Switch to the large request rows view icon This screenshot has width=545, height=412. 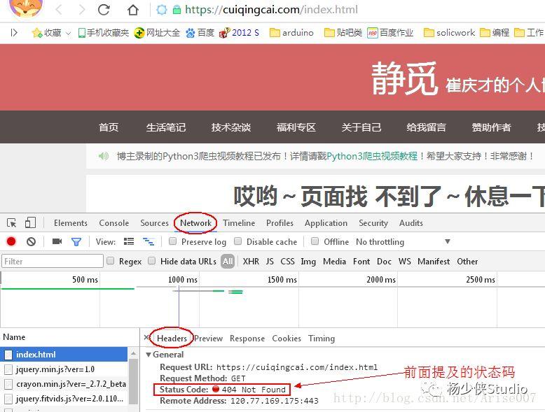pyautogui.click(x=129, y=241)
